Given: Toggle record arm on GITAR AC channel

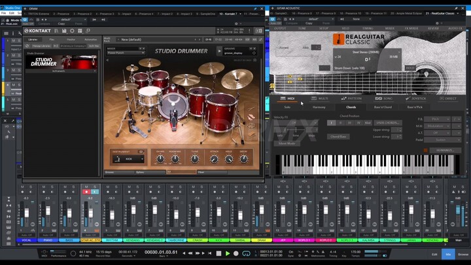Looking at the screenshot, I should tap(86, 192).
